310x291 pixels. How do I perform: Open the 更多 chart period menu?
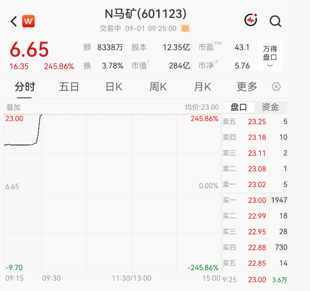tap(247, 87)
